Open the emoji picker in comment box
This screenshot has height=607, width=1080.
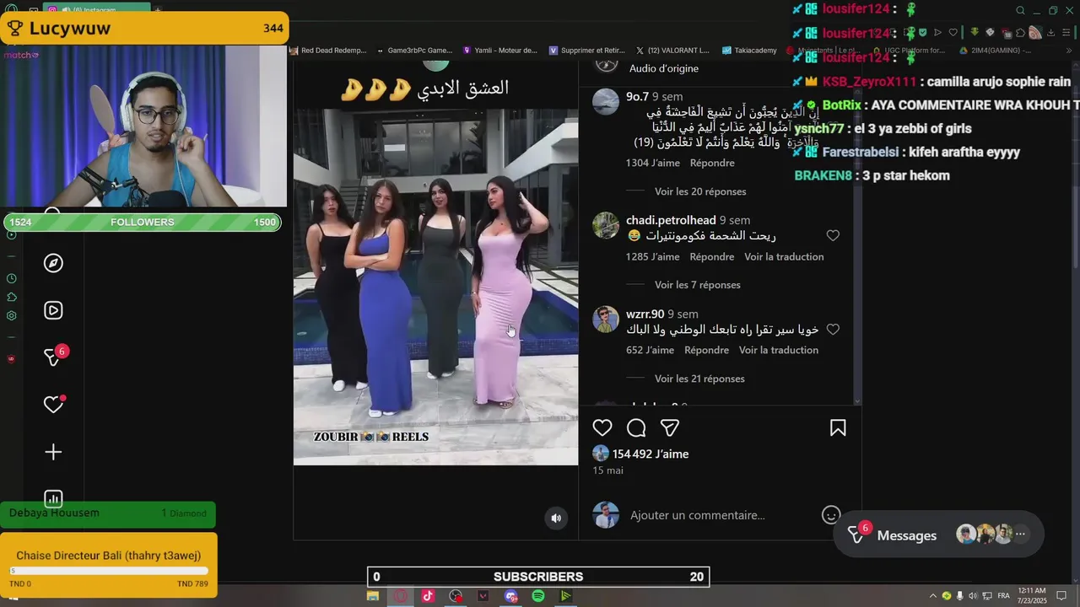point(831,514)
